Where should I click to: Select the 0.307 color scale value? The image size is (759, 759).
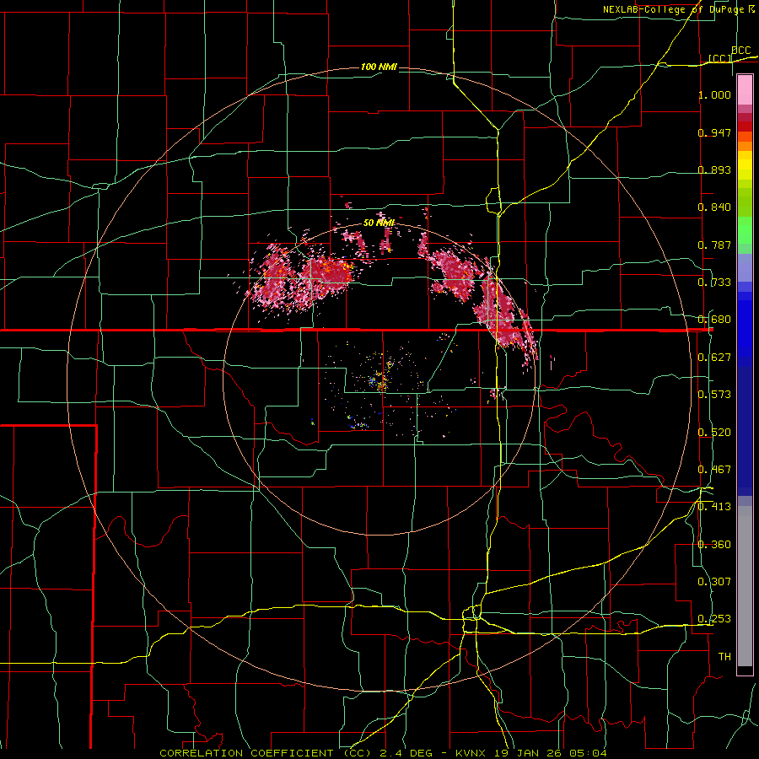[x=714, y=582]
